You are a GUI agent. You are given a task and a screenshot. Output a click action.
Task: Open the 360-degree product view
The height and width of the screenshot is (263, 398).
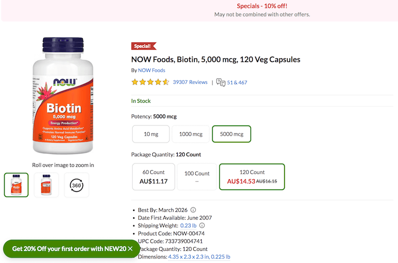coord(76,185)
